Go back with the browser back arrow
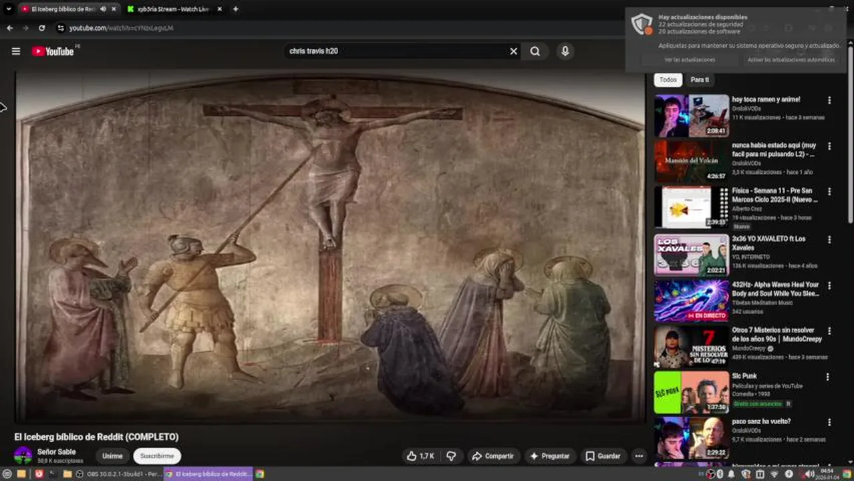 click(x=9, y=28)
